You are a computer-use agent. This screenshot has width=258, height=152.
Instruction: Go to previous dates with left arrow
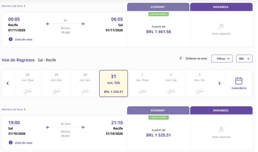[x=8, y=84]
